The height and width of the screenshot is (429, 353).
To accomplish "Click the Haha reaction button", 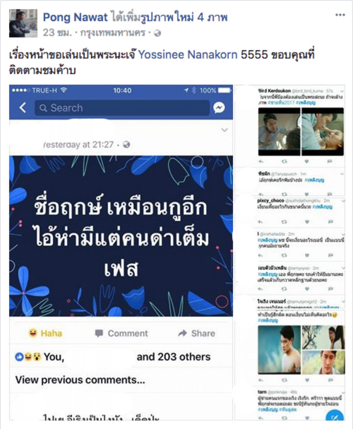I will [x=46, y=333].
